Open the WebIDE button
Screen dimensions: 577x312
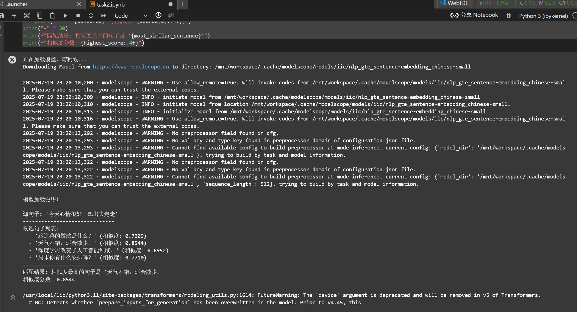click(x=454, y=3)
